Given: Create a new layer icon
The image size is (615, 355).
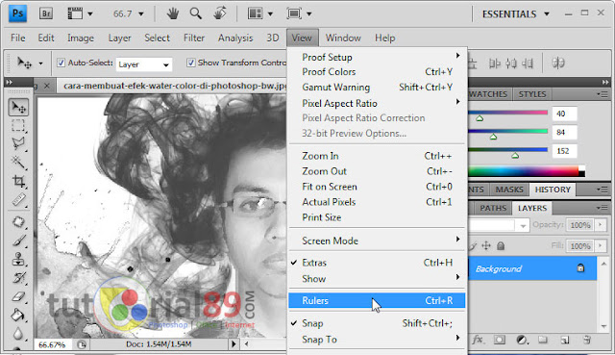Looking at the screenshot, I should pyautogui.click(x=565, y=340).
